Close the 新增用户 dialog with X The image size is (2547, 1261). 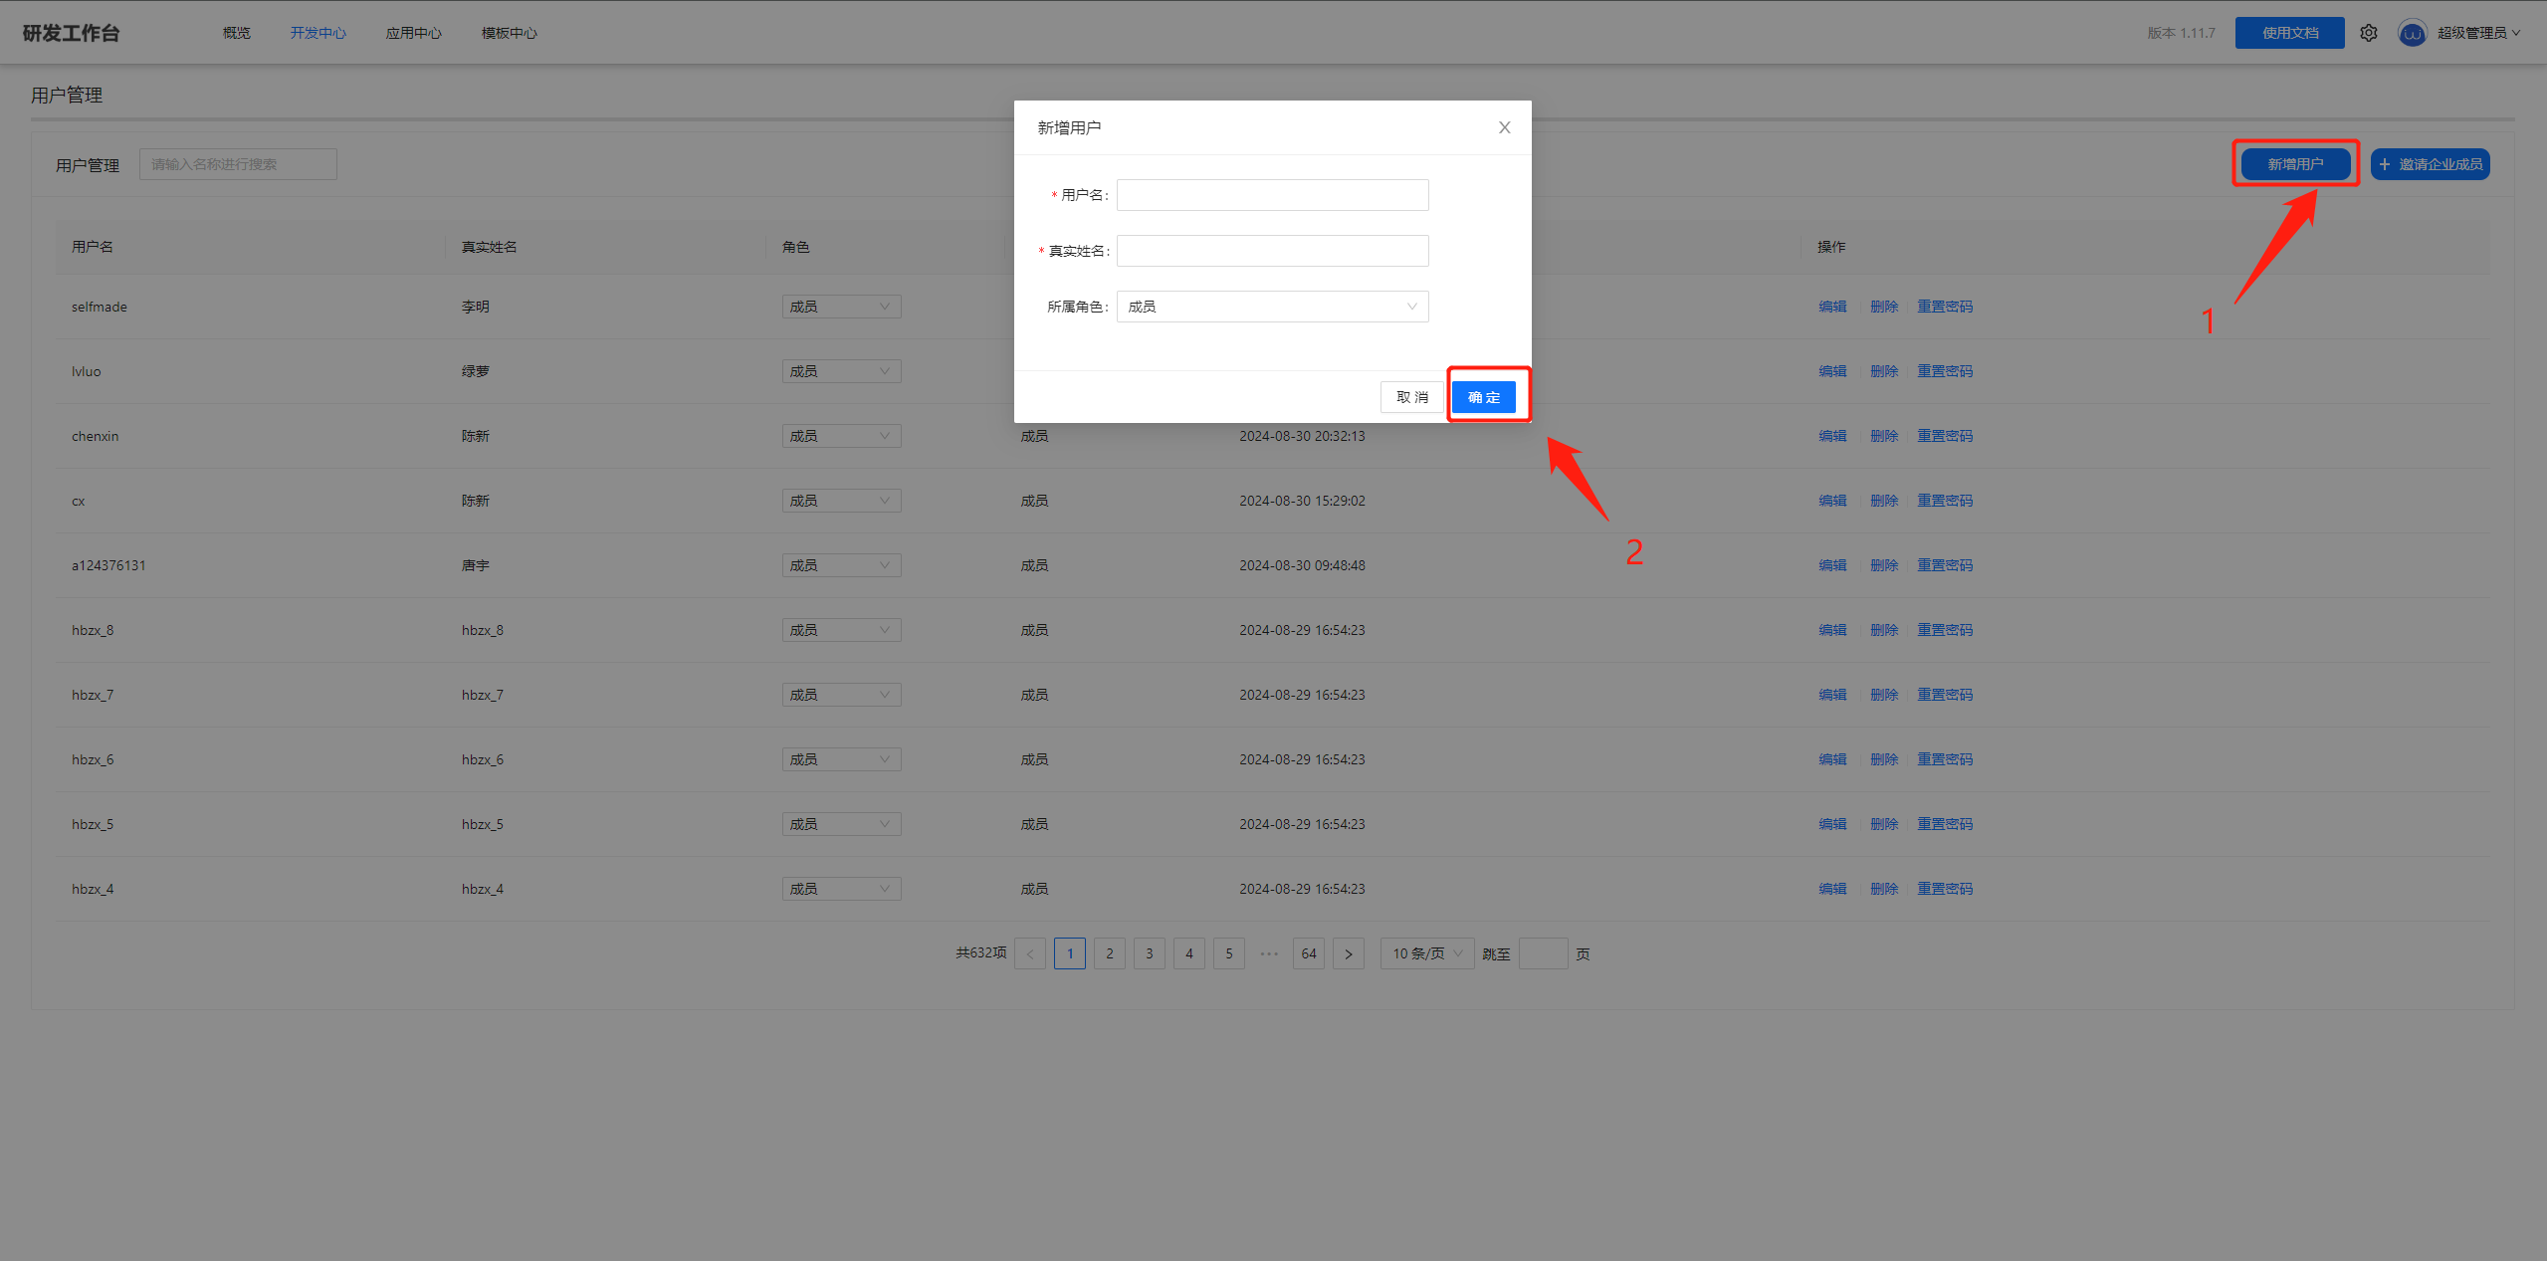tap(1504, 127)
